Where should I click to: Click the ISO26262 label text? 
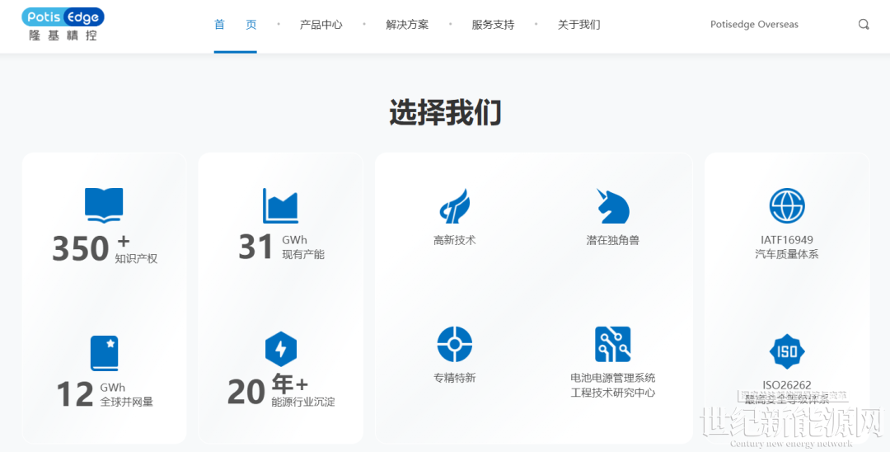[x=787, y=385]
